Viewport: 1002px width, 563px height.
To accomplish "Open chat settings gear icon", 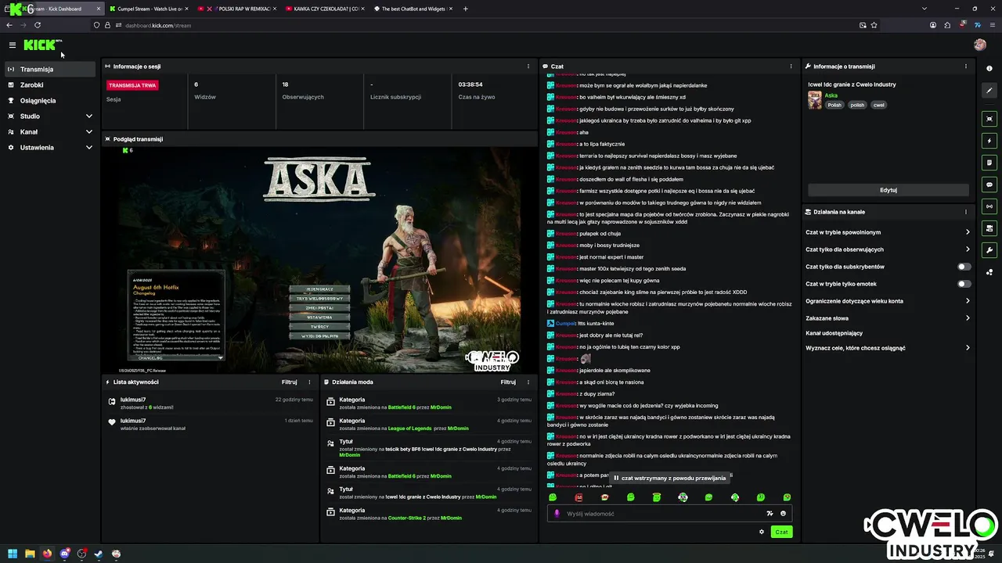I will (761, 532).
